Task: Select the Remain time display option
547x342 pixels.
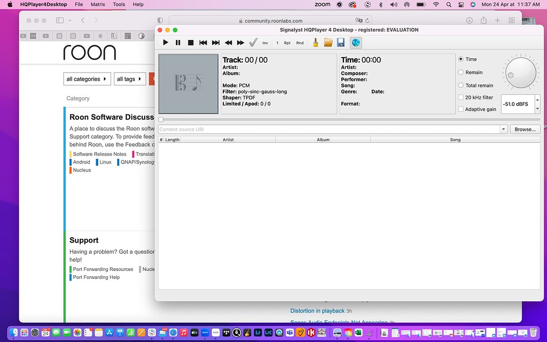Action: click(x=460, y=72)
